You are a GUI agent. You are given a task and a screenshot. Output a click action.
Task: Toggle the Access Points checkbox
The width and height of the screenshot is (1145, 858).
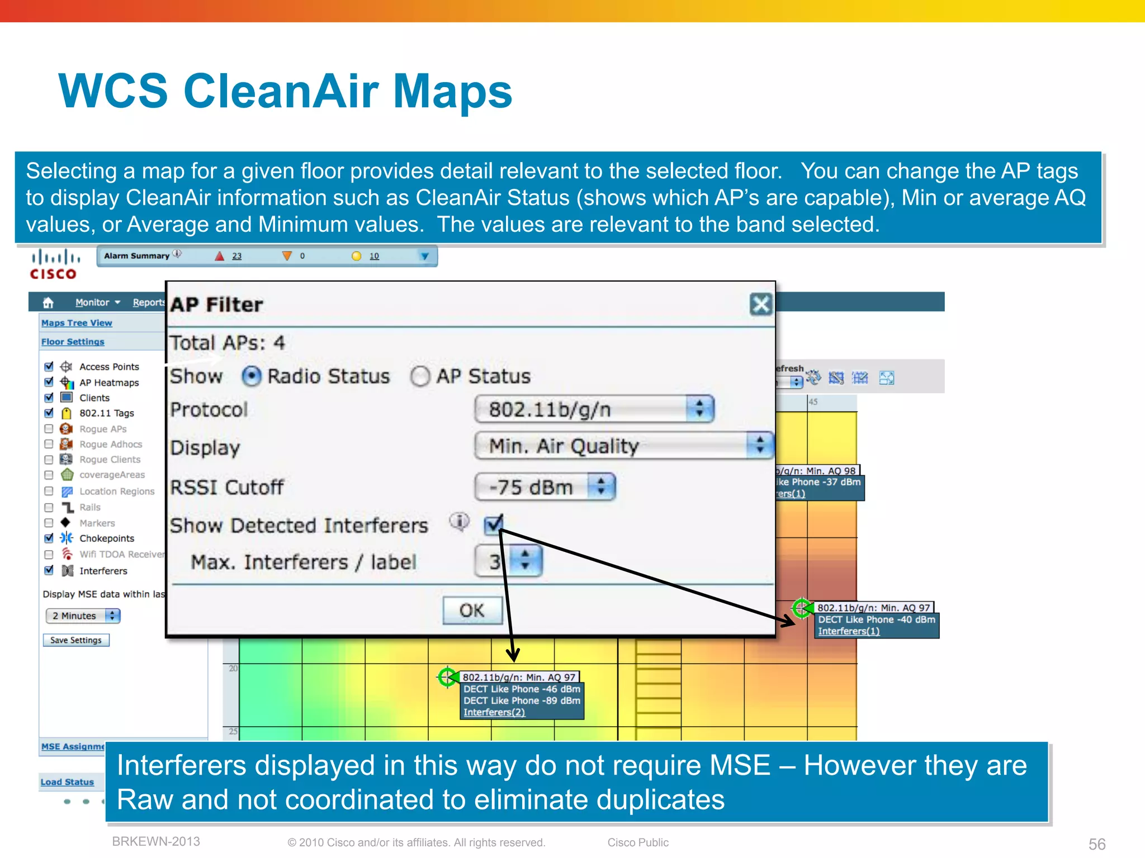(49, 366)
